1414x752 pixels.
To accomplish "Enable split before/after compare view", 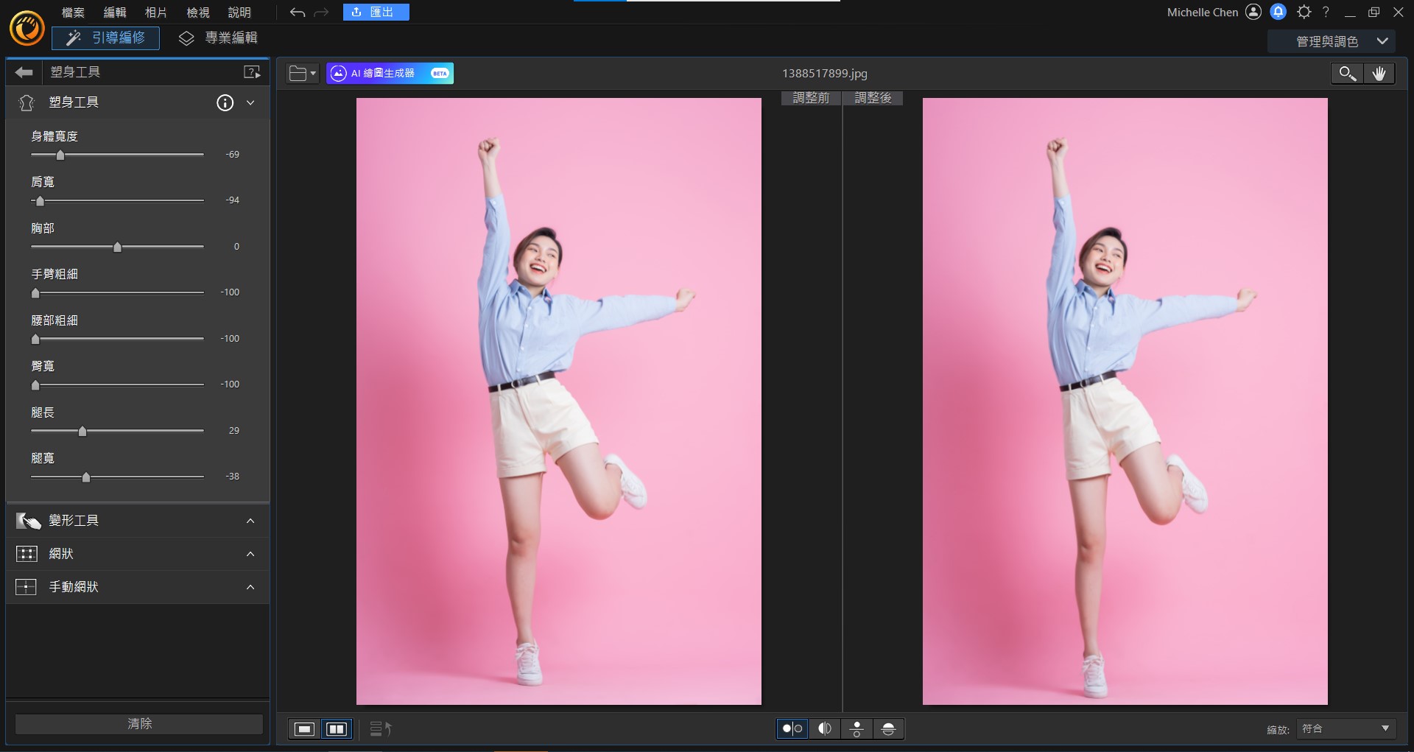I will pyautogui.click(x=825, y=729).
